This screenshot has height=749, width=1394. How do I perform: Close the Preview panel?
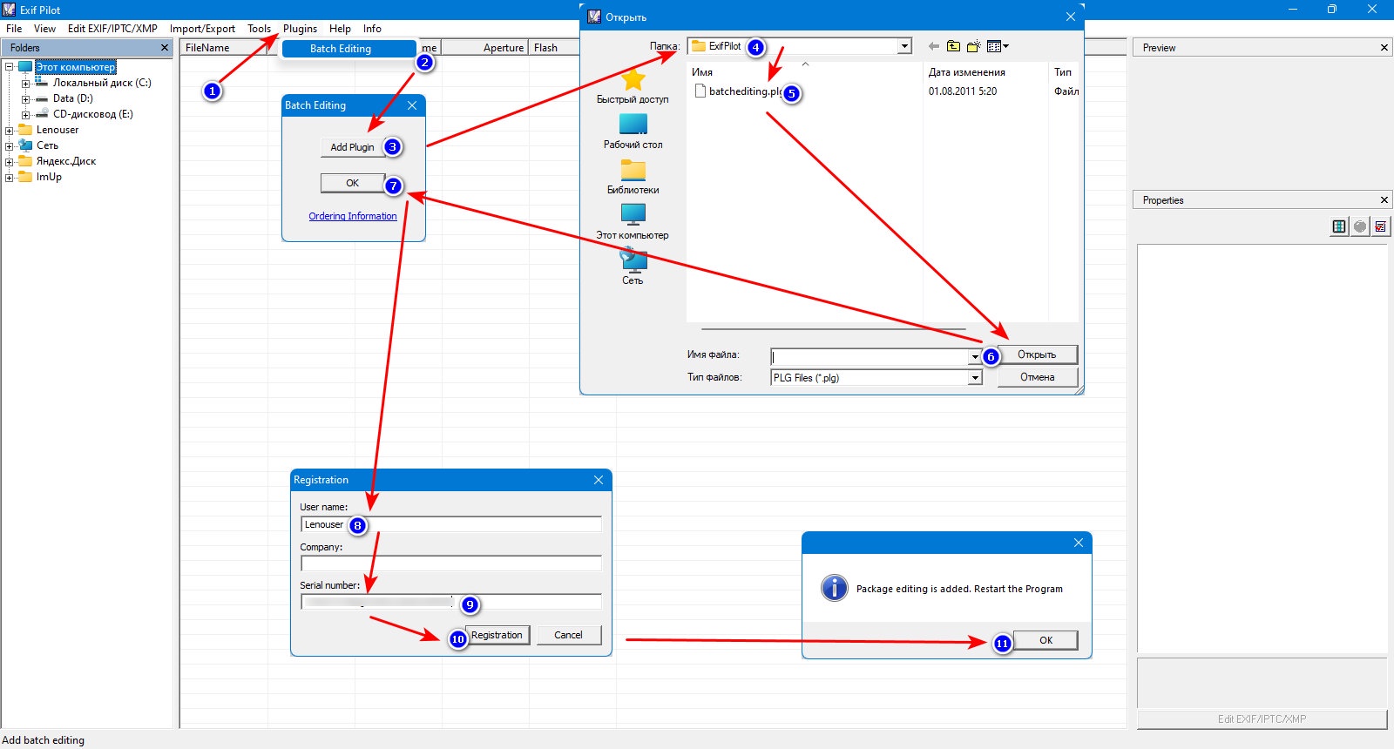click(1384, 48)
